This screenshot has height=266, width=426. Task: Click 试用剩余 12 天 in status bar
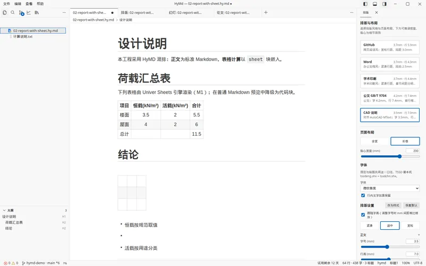pyautogui.click(x=328, y=263)
